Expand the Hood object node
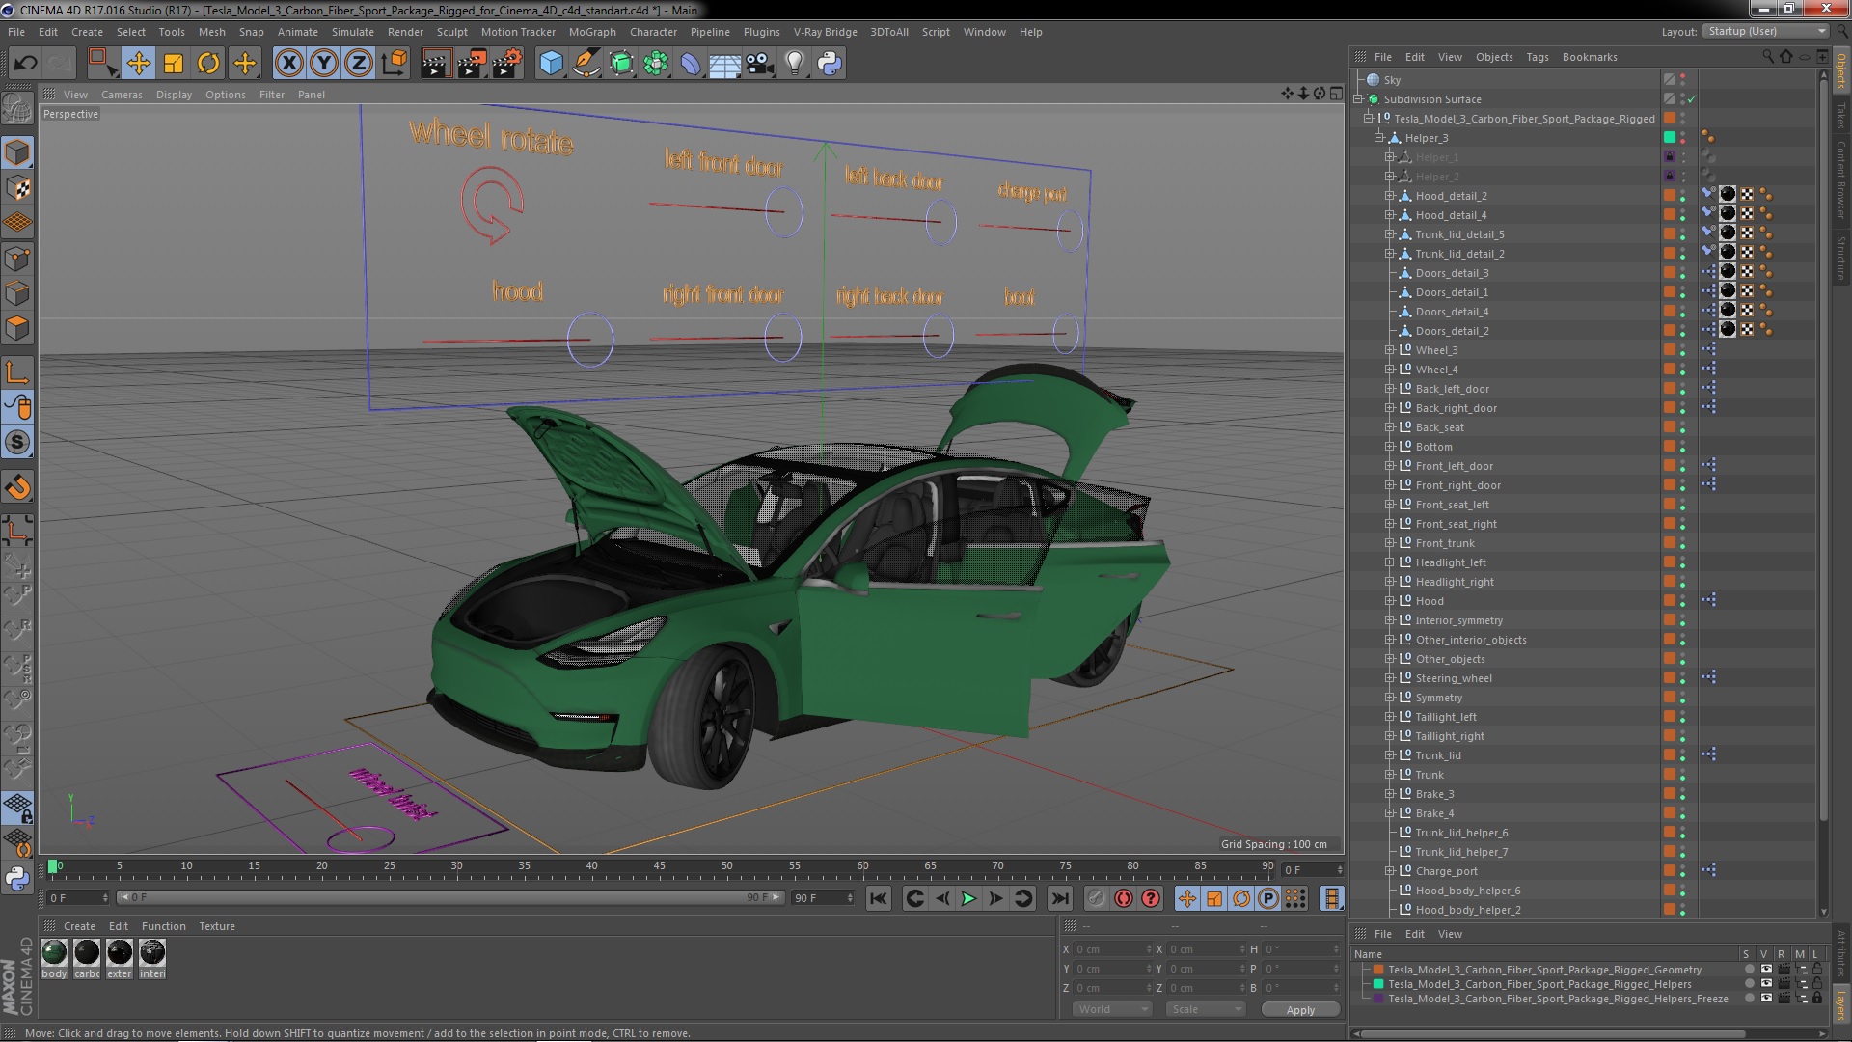This screenshot has width=1852, height=1042. [1390, 601]
